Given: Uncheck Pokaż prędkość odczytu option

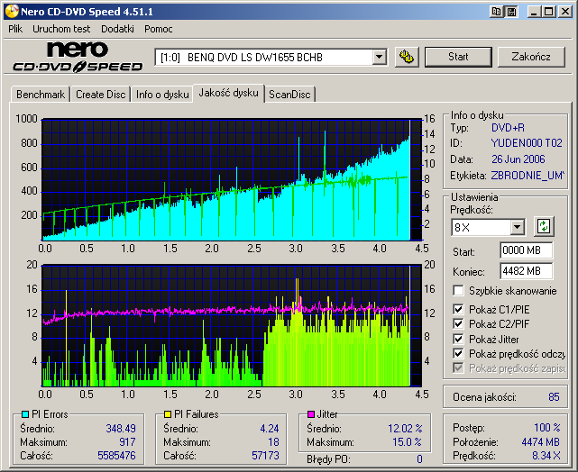Looking at the screenshot, I should 458,354.
